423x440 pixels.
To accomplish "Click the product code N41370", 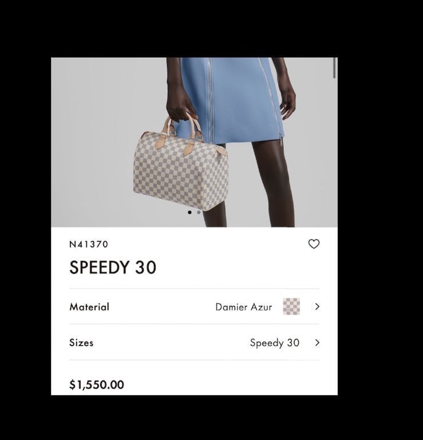I will 89,244.
